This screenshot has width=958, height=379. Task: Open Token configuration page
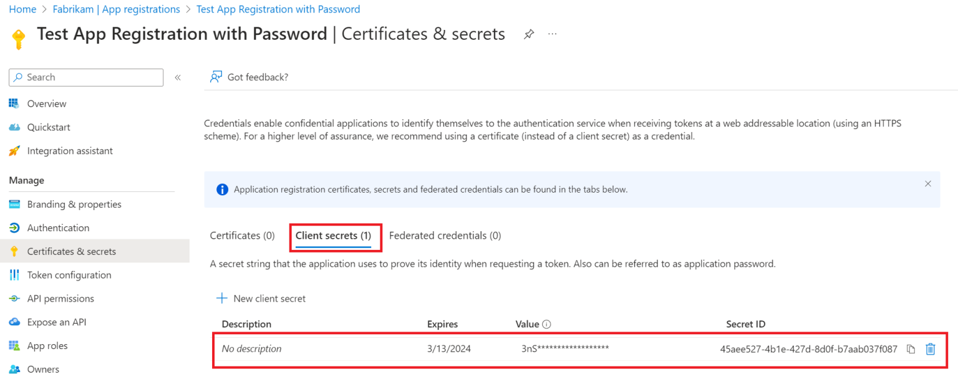pos(69,275)
